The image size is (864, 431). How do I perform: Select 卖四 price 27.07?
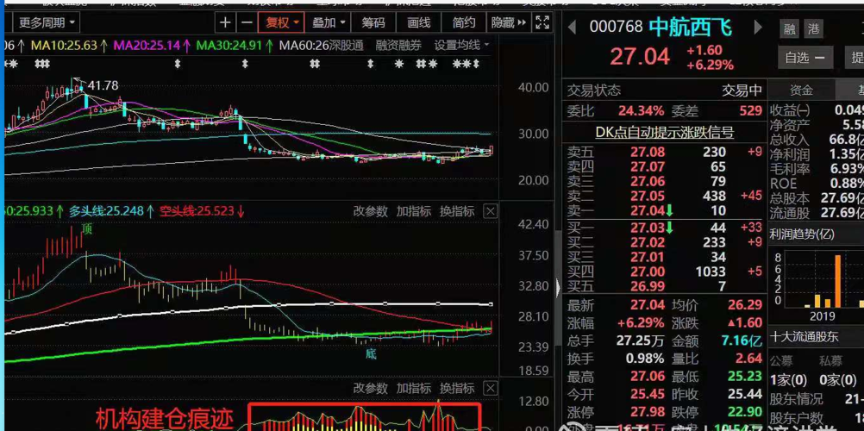[648, 166]
